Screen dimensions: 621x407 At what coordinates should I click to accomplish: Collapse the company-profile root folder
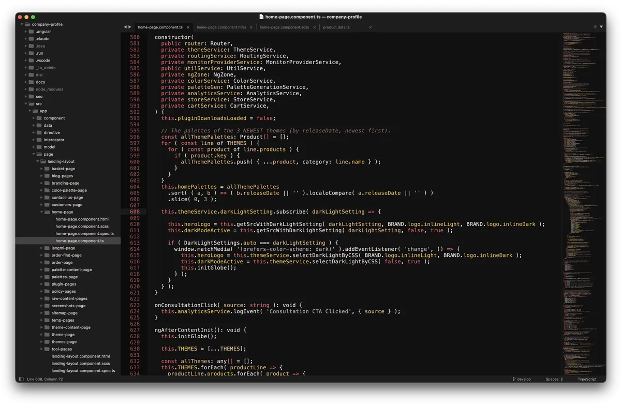(22, 24)
